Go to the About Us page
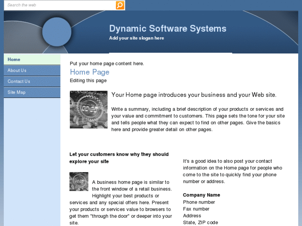Viewport: 302px width, 226px height. point(32,70)
